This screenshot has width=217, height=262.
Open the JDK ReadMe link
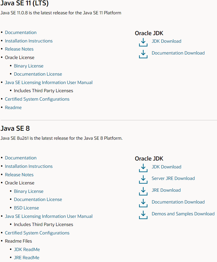pos(27,249)
